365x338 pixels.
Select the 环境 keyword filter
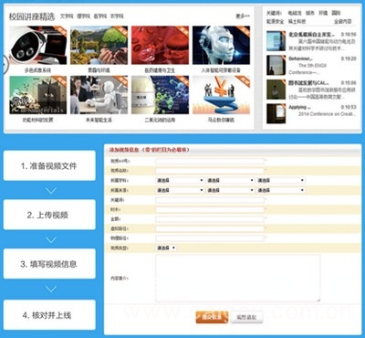323,13
